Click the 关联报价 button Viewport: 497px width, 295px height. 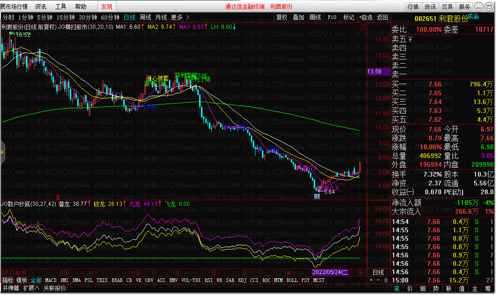[x=54, y=288]
